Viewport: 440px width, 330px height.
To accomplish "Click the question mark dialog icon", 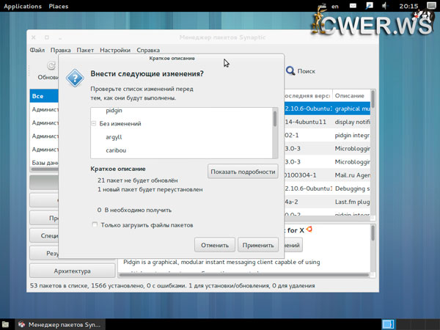I will tap(75, 78).
